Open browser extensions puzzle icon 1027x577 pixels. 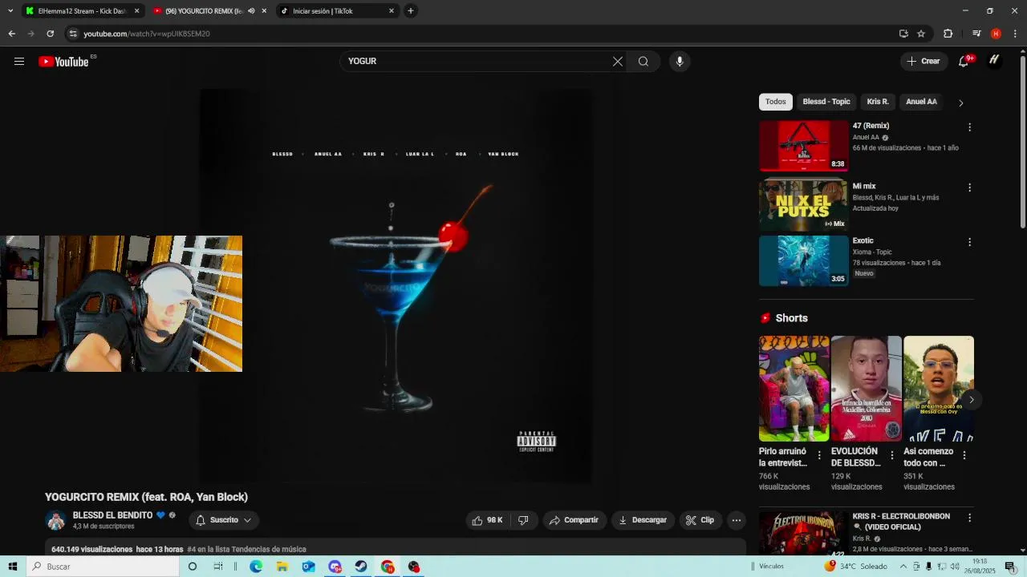tap(948, 34)
